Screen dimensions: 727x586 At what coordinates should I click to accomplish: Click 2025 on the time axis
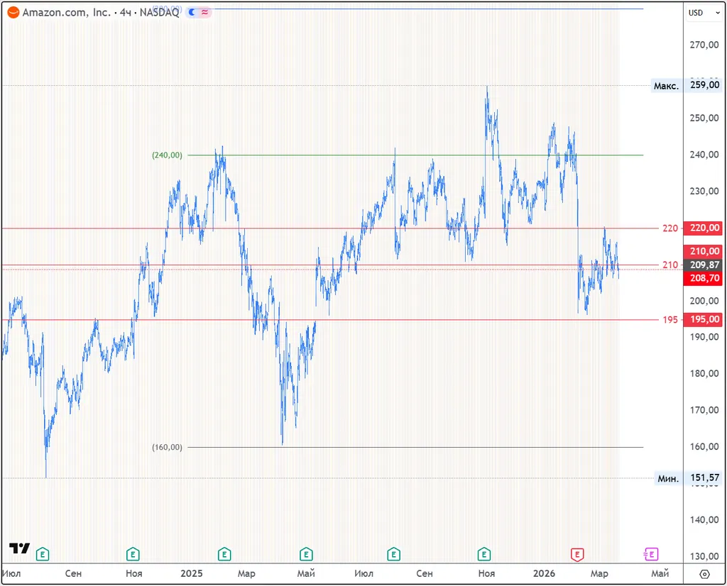(x=192, y=573)
